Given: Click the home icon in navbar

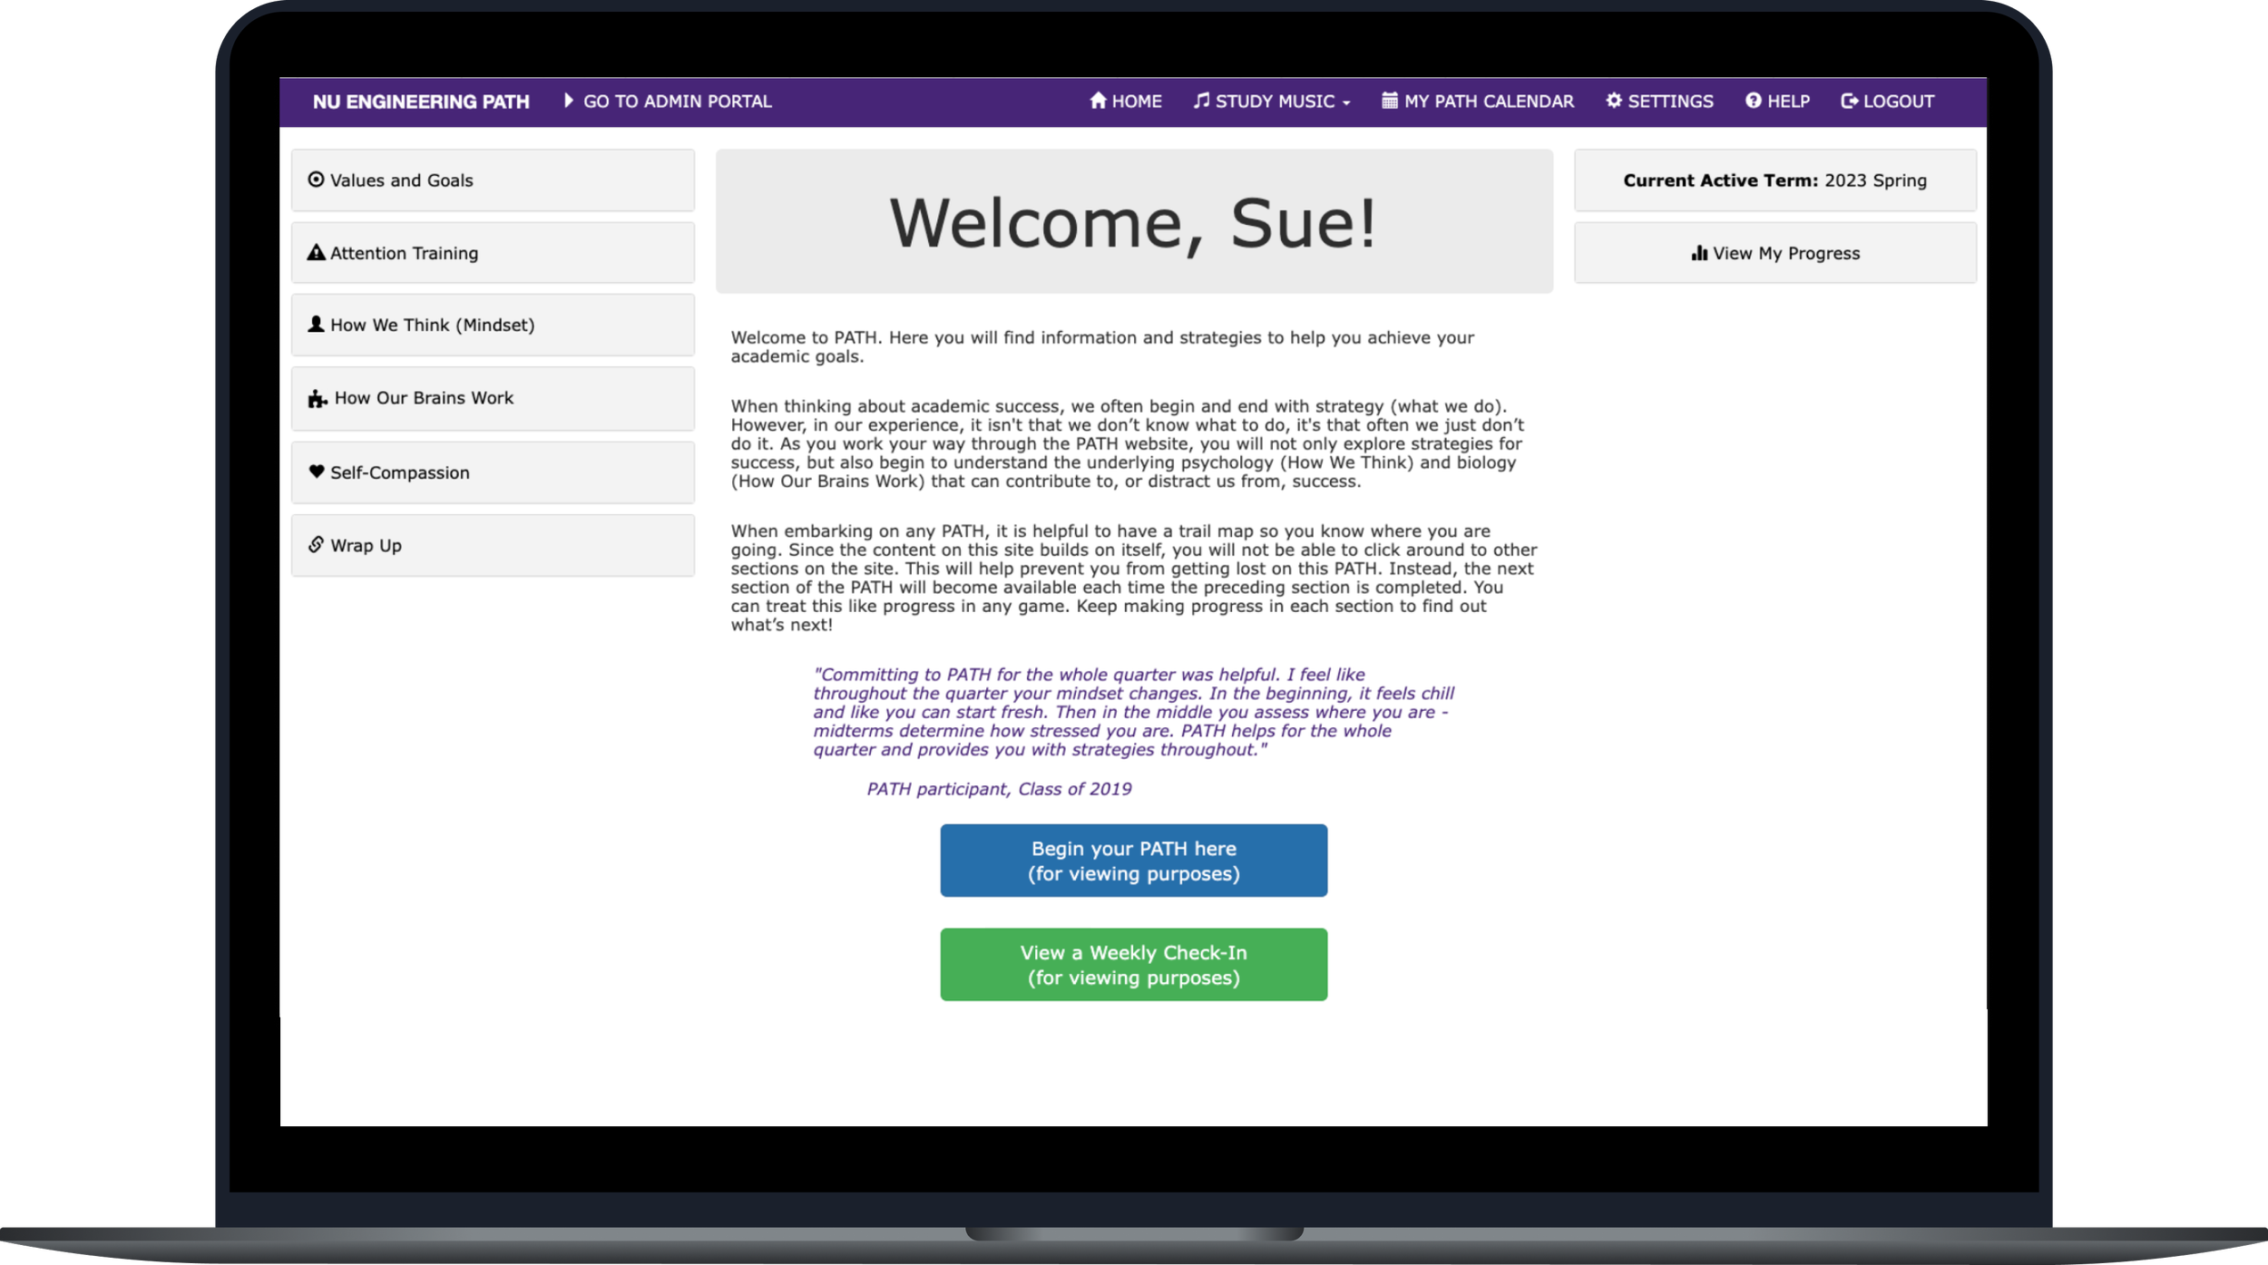Looking at the screenshot, I should (x=1098, y=101).
